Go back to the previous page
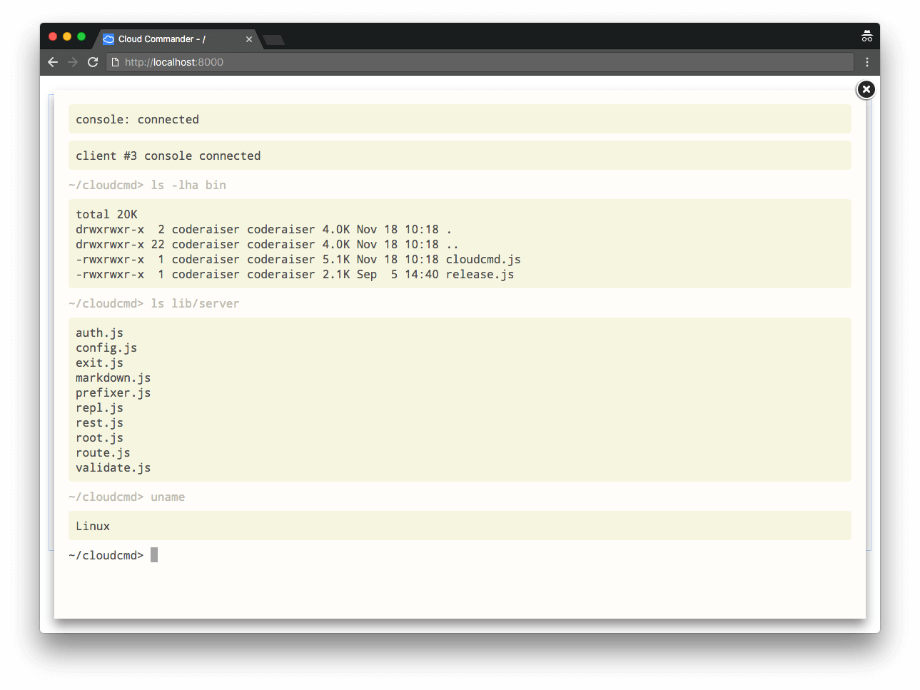This screenshot has width=920, height=690. click(x=53, y=62)
